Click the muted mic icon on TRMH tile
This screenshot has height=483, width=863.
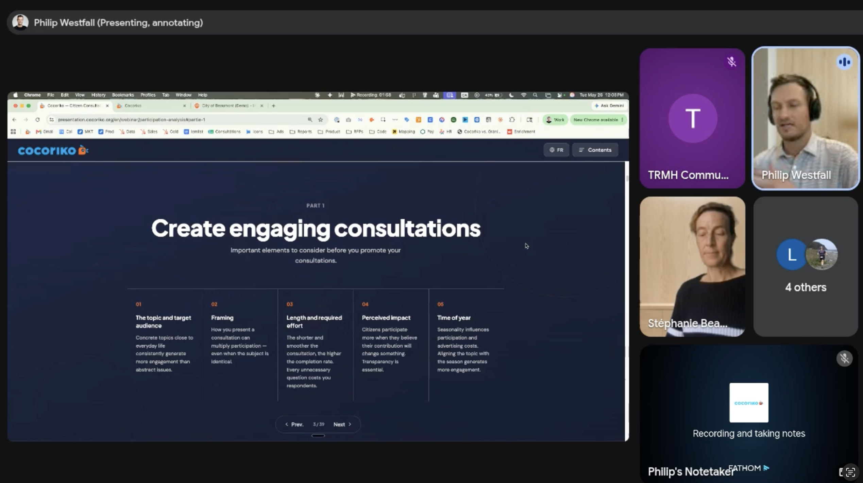(732, 62)
